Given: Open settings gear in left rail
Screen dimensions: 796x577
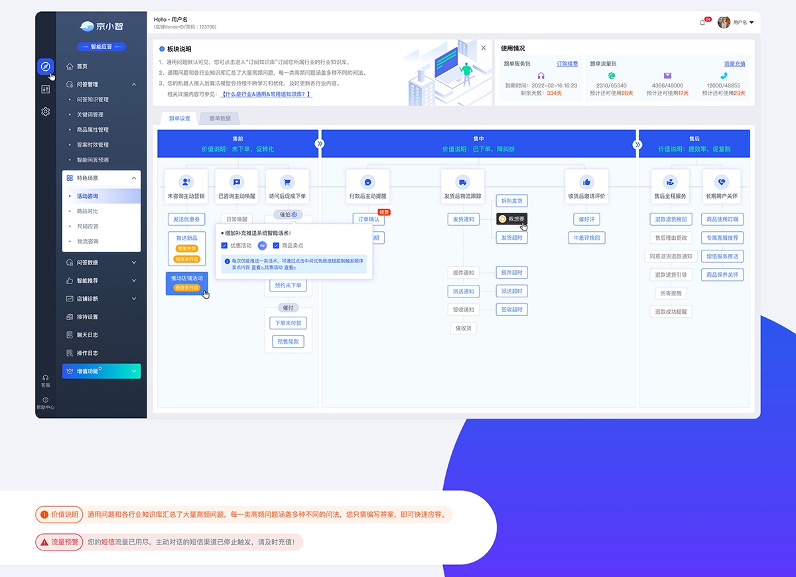Looking at the screenshot, I should click(45, 112).
